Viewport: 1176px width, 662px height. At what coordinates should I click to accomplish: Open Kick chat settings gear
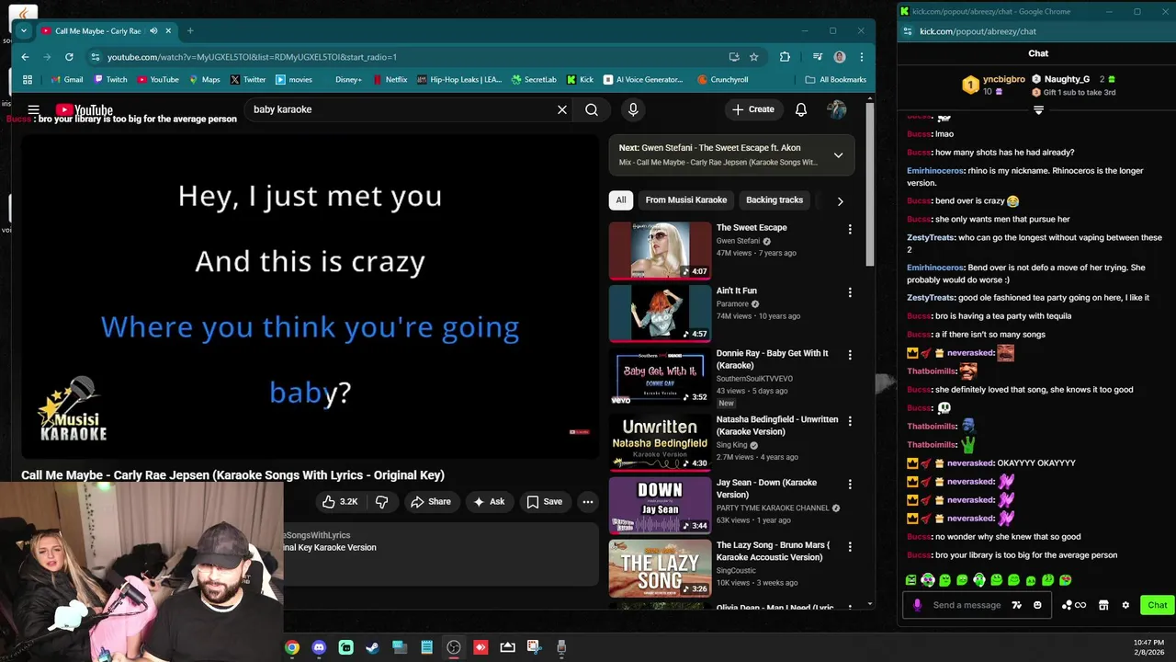pos(1125,605)
